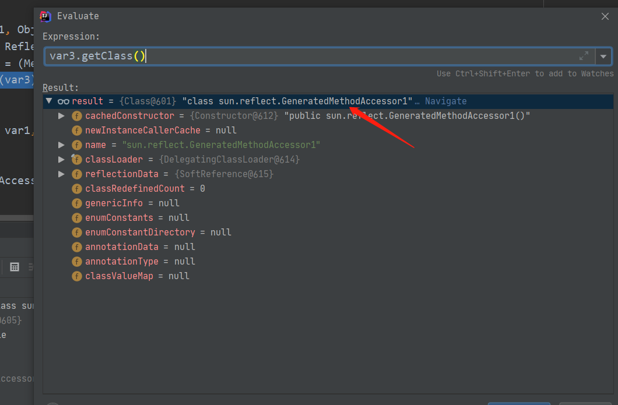The height and width of the screenshot is (405, 618).
Task: Click the field icon of annotationType
Action: [77, 262]
